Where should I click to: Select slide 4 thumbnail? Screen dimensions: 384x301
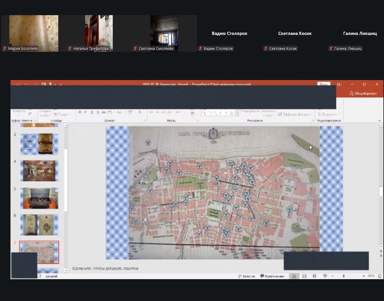click(x=39, y=171)
